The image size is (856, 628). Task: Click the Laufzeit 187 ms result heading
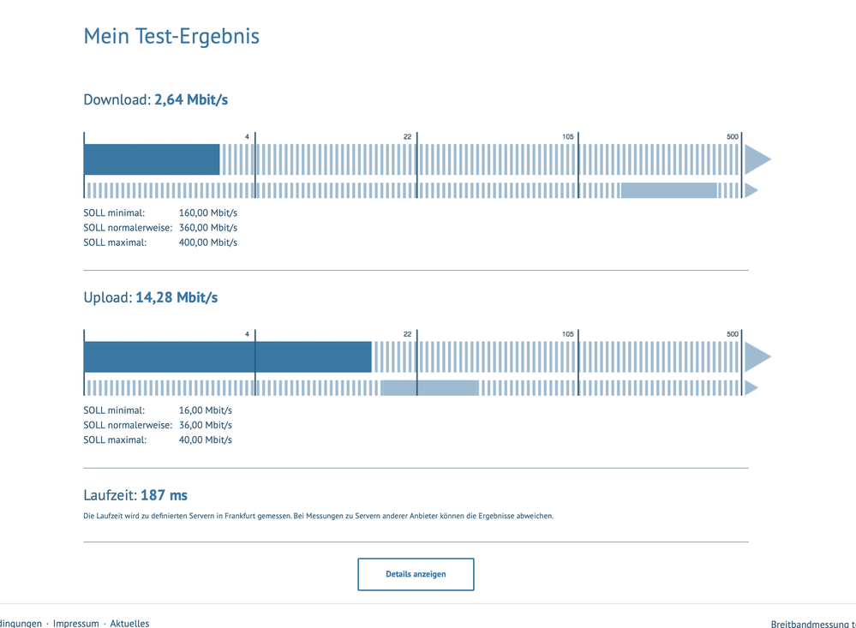pyautogui.click(x=135, y=495)
